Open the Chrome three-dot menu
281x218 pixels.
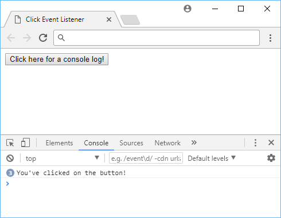coord(270,38)
